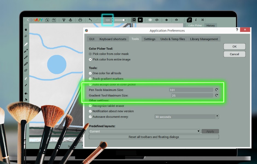Click the eye preview icon in the toolbar
The height and width of the screenshot is (164, 257).
tap(150, 20)
